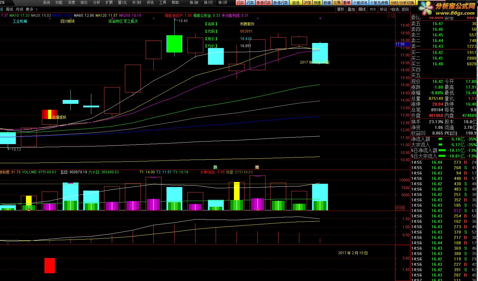Click the 换资 menu item
The width and height of the screenshot is (478, 281).
223,2
